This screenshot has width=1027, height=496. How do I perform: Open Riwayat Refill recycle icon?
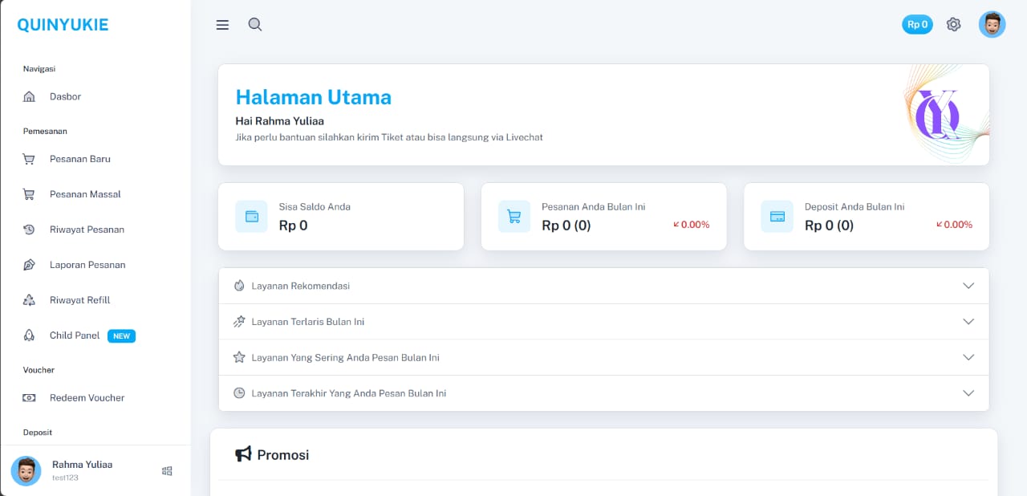pos(30,300)
